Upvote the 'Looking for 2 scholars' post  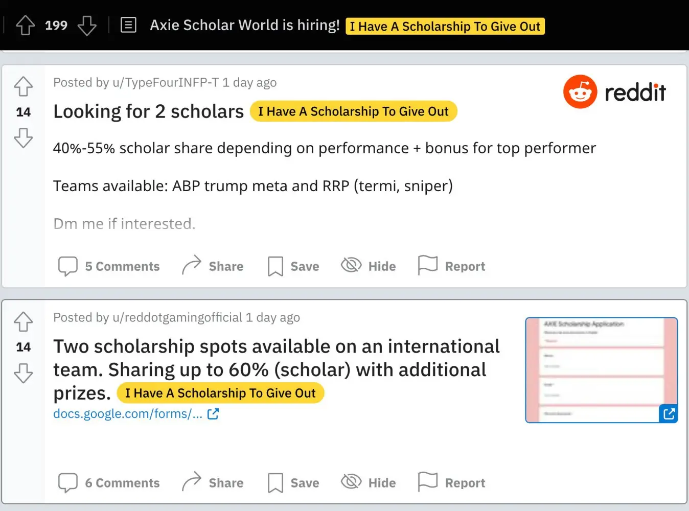(24, 86)
